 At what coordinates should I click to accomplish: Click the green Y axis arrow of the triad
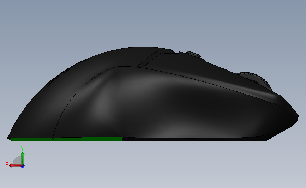[x=23, y=159]
